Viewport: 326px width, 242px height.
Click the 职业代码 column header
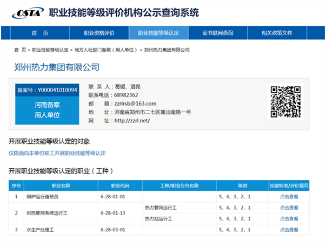120,185
